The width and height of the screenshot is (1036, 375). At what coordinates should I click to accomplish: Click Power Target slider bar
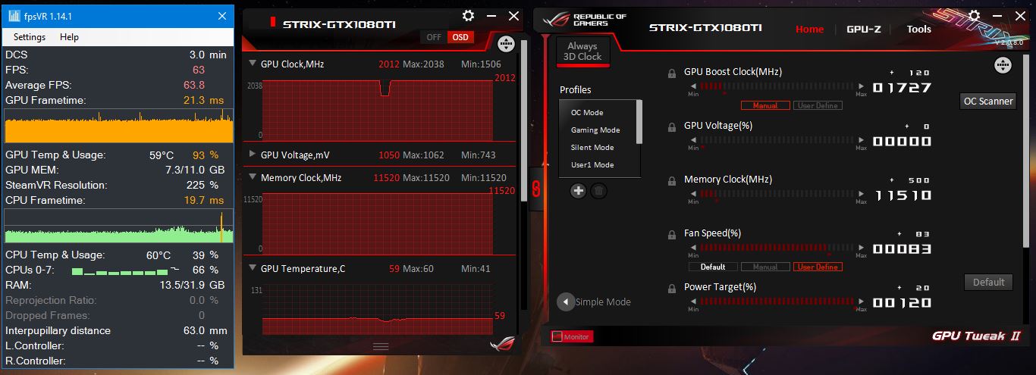click(777, 302)
